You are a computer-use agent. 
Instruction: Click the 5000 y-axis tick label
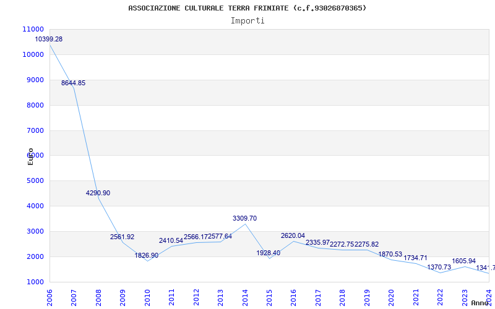[35, 180]
